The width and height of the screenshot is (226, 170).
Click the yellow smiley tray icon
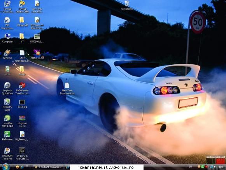coord(199,167)
